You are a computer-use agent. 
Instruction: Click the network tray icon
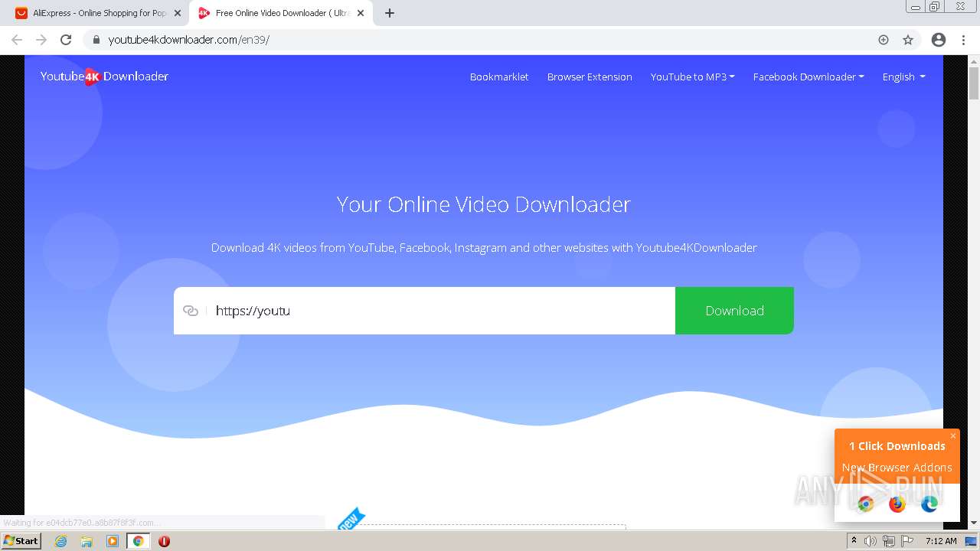pos(889,541)
